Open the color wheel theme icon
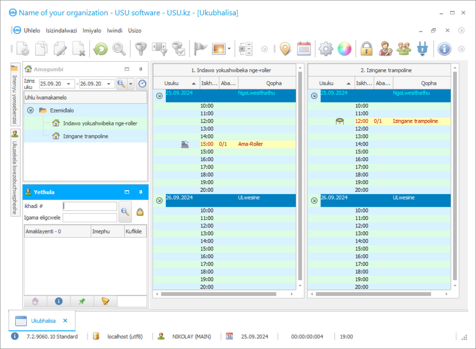The width and height of the screenshot is (476, 349). (344, 49)
